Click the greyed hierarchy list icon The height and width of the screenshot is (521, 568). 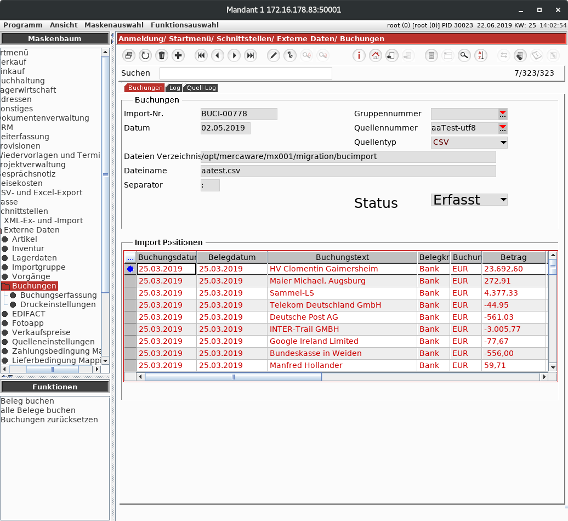(x=553, y=55)
